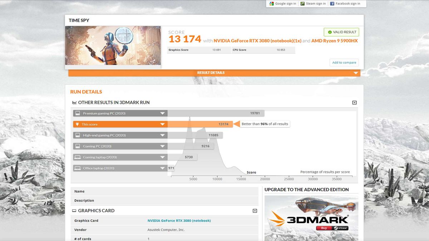Click the Better than 96% of all results tooltip
The width and height of the screenshot is (429, 241).
265,124
